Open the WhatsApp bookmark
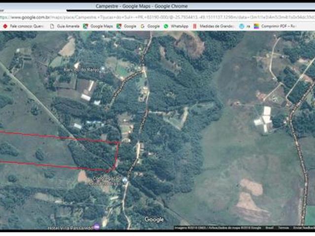 pos(176,26)
